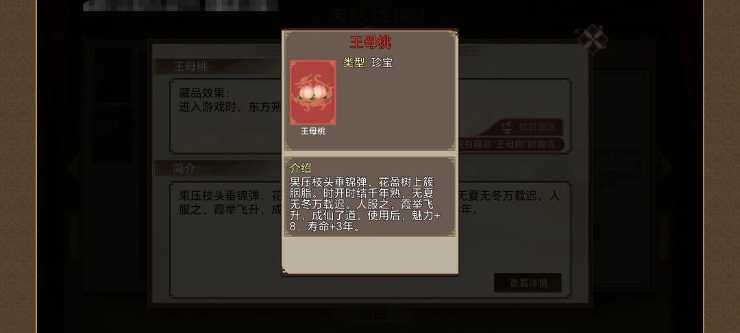Viewport: 740px width, 333px height.
Task: Click the 提前激活 button
Action: coord(528,127)
